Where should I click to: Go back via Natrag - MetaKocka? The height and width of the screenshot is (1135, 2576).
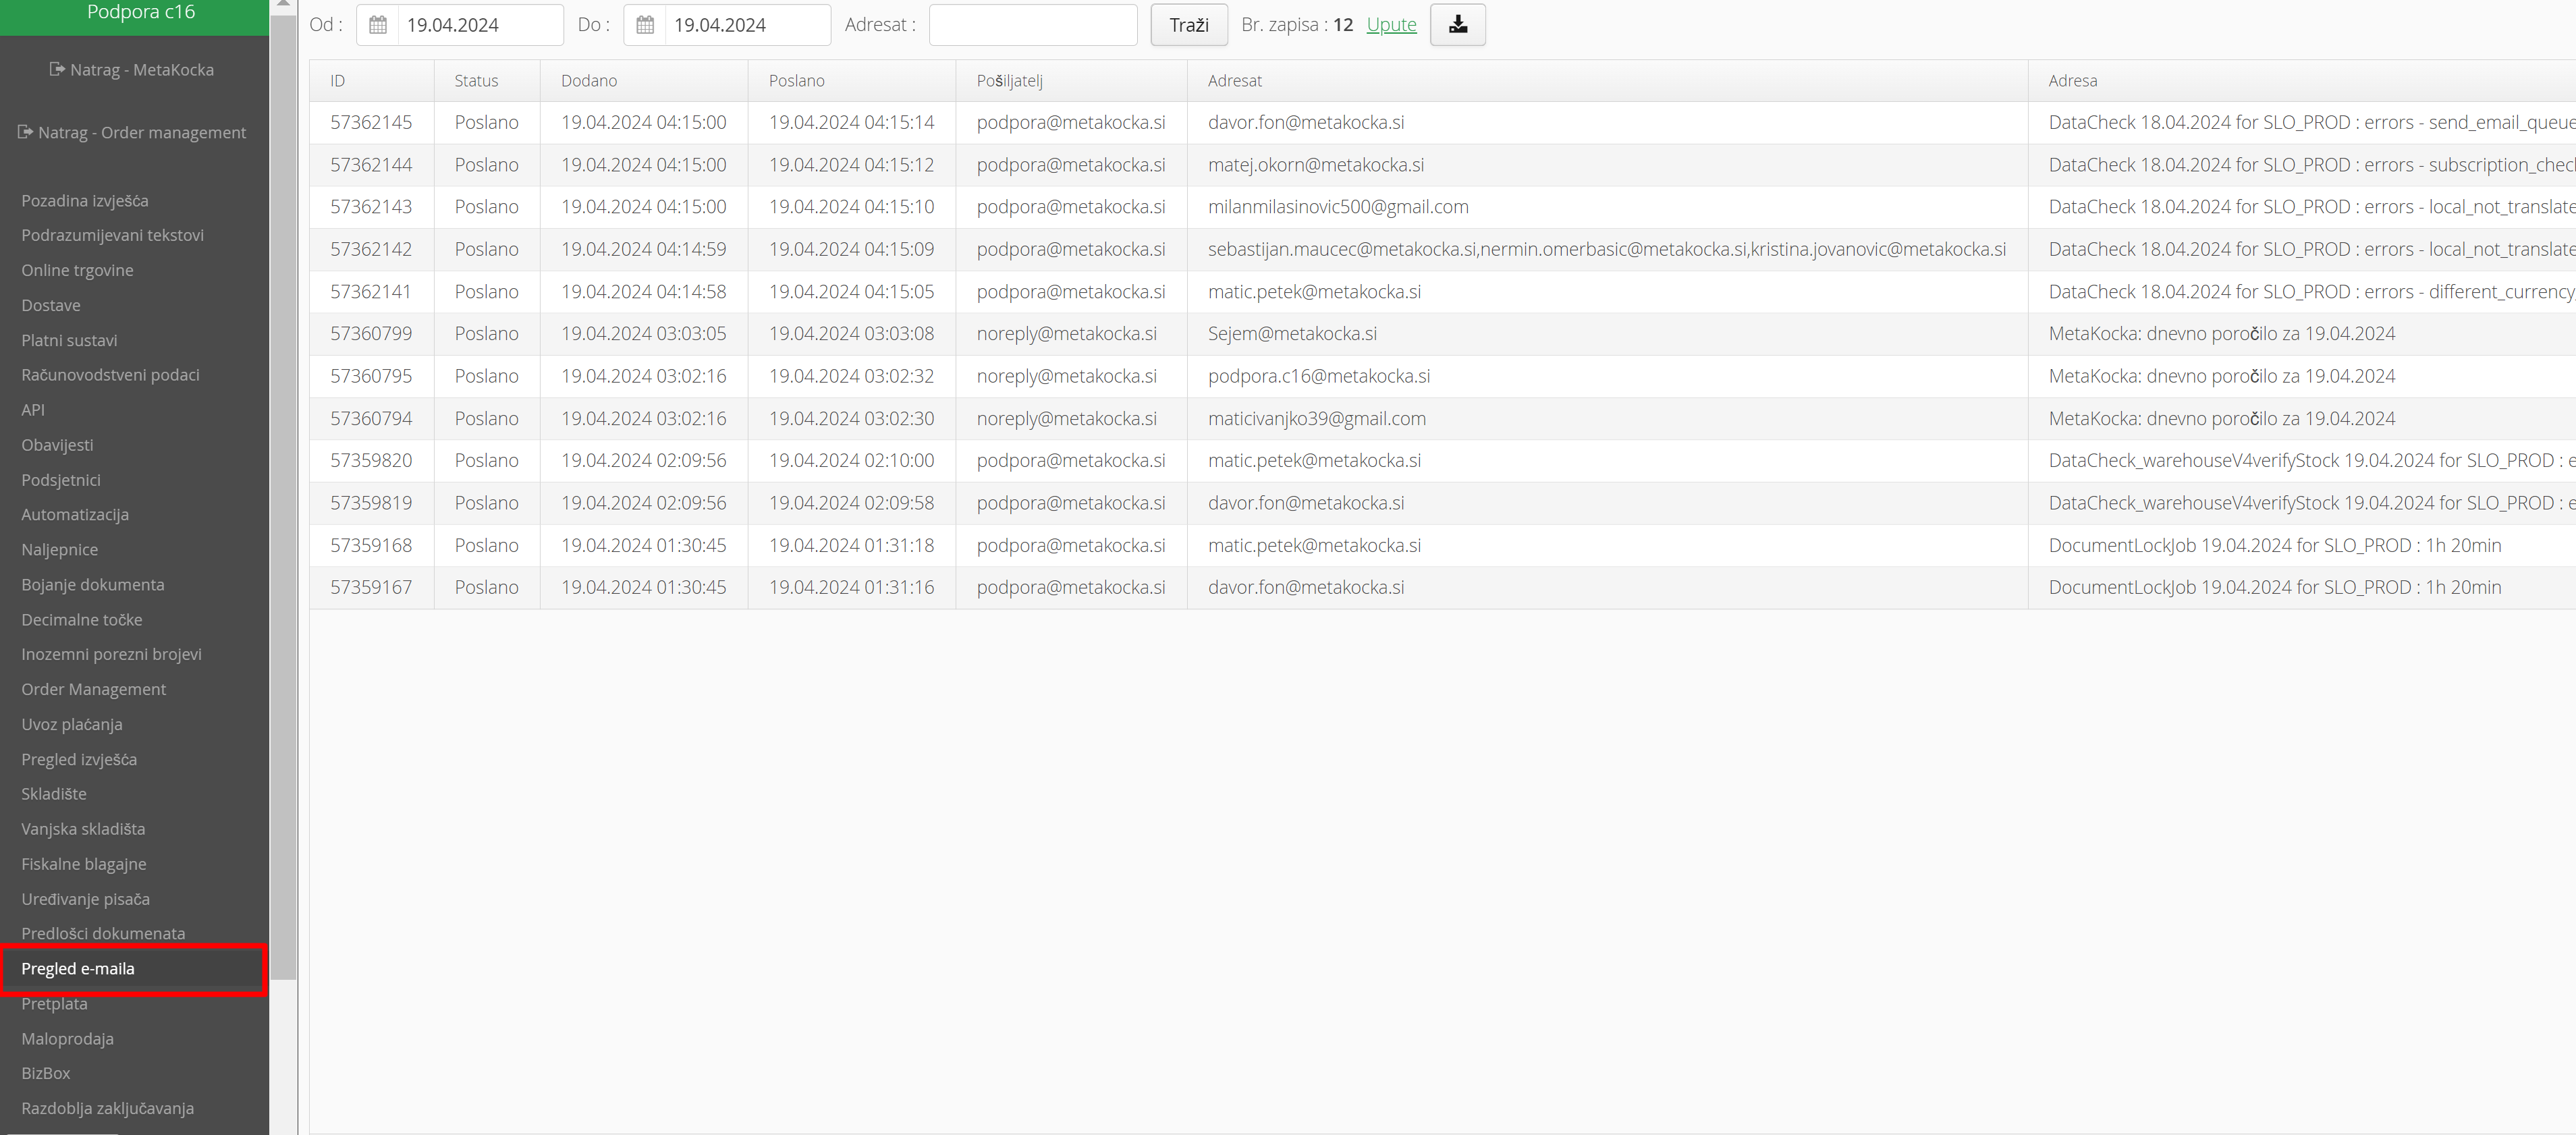(x=132, y=70)
